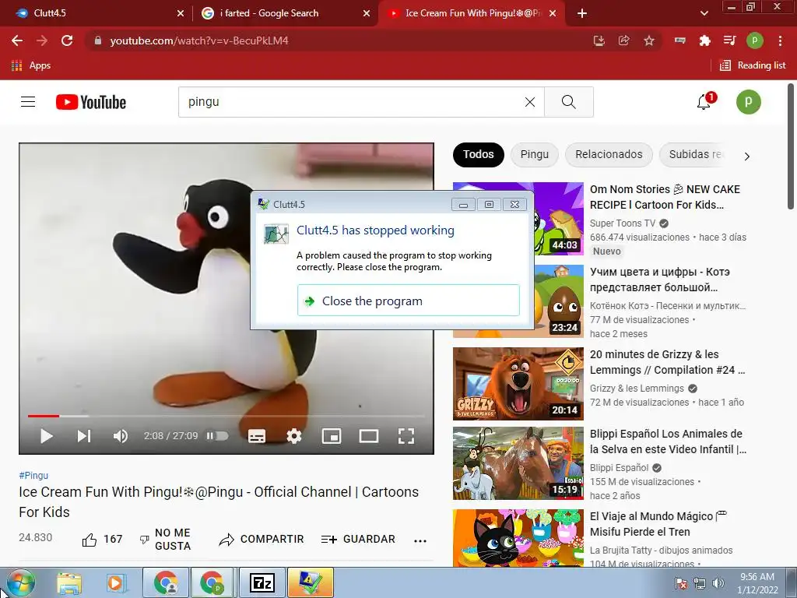This screenshot has width=797, height=598.
Task: Open YouTube notifications bell
Action: click(x=704, y=102)
